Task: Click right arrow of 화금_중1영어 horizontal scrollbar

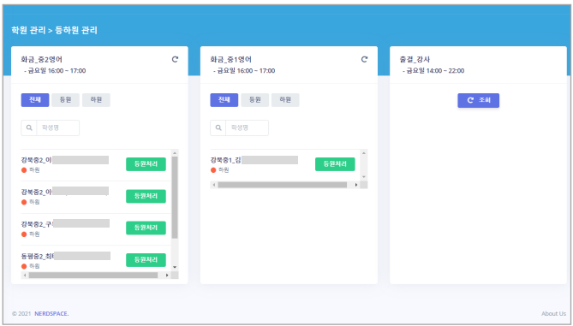Action: tap(356, 185)
